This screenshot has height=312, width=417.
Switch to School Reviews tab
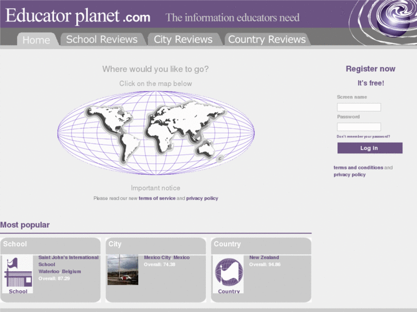click(x=102, y=40)
